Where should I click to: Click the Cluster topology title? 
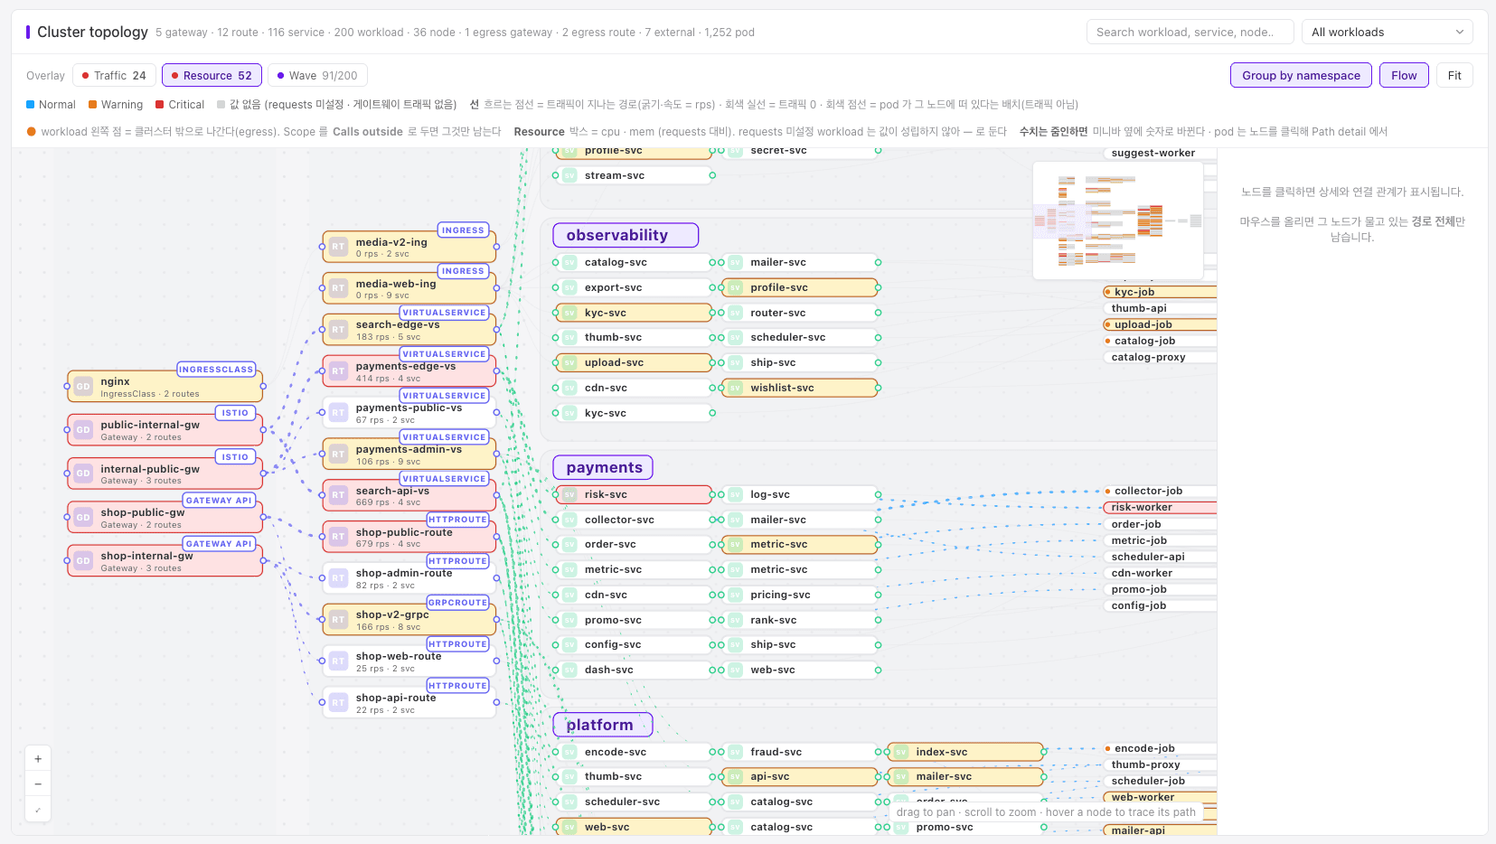(x=92, y=32)
